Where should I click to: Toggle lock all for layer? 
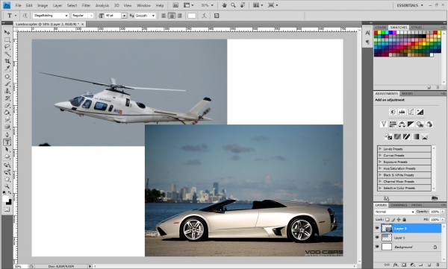tap(404, 220)
